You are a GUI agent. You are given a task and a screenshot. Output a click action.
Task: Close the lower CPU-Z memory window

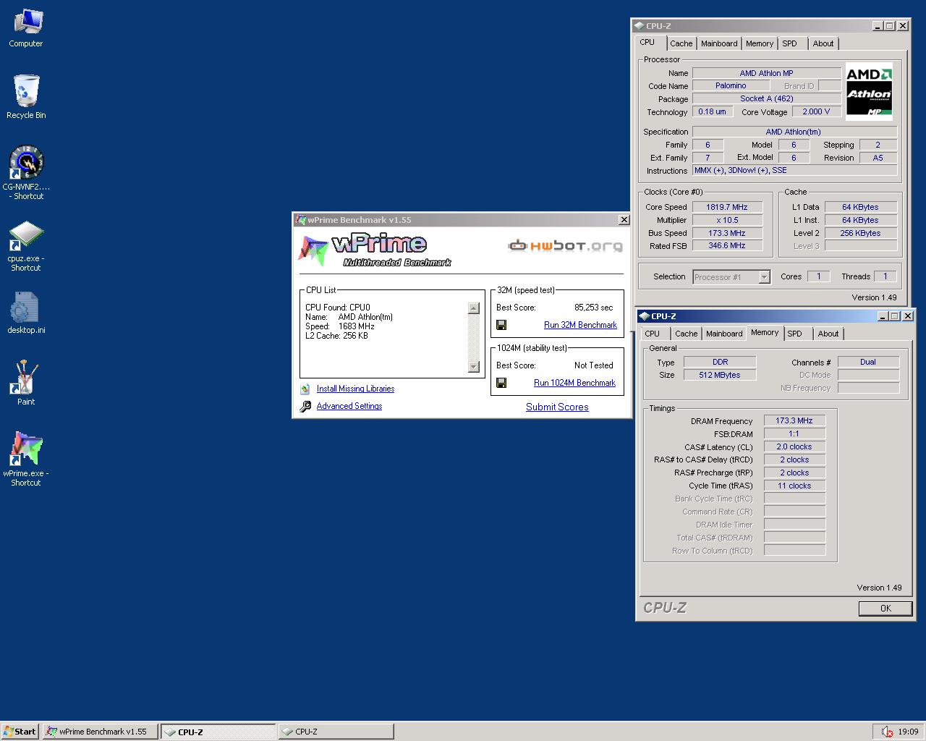coord(908,316)
